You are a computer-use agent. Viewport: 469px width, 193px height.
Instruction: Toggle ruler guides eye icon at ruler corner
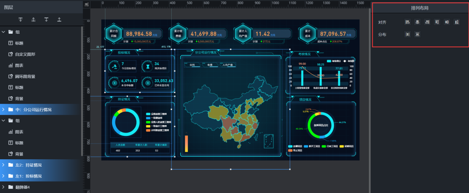tap(86, 4)
